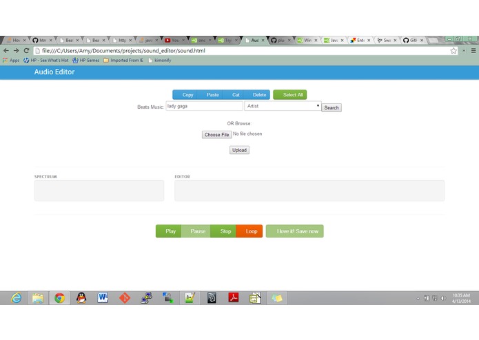Click the Choose File button
This screenshot has height=340, width=479.
[216, 134]
